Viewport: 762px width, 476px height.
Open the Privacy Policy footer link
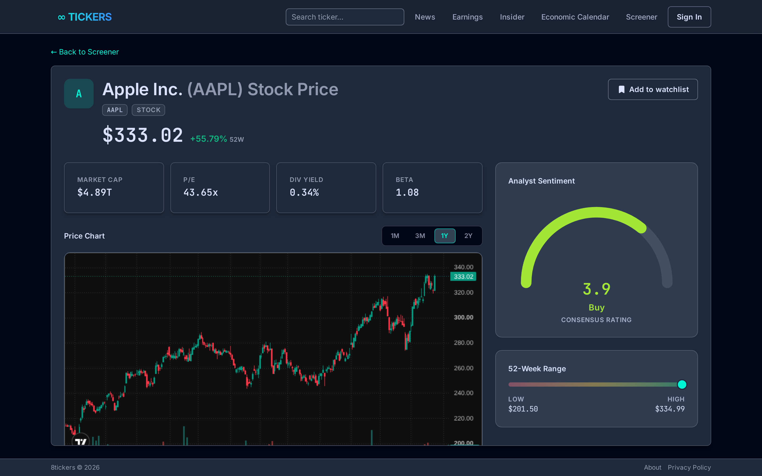click(x=689, y=468)
